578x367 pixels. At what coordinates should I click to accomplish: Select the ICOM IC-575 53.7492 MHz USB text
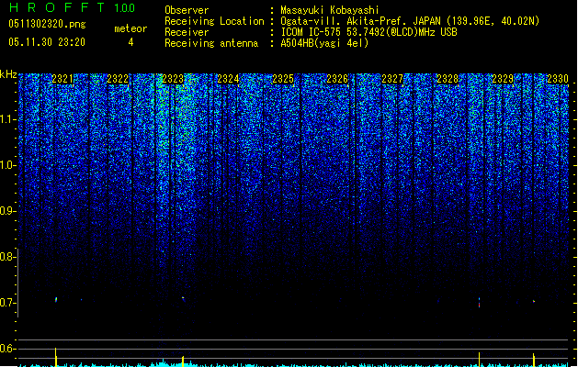click(x=369, y=32)
